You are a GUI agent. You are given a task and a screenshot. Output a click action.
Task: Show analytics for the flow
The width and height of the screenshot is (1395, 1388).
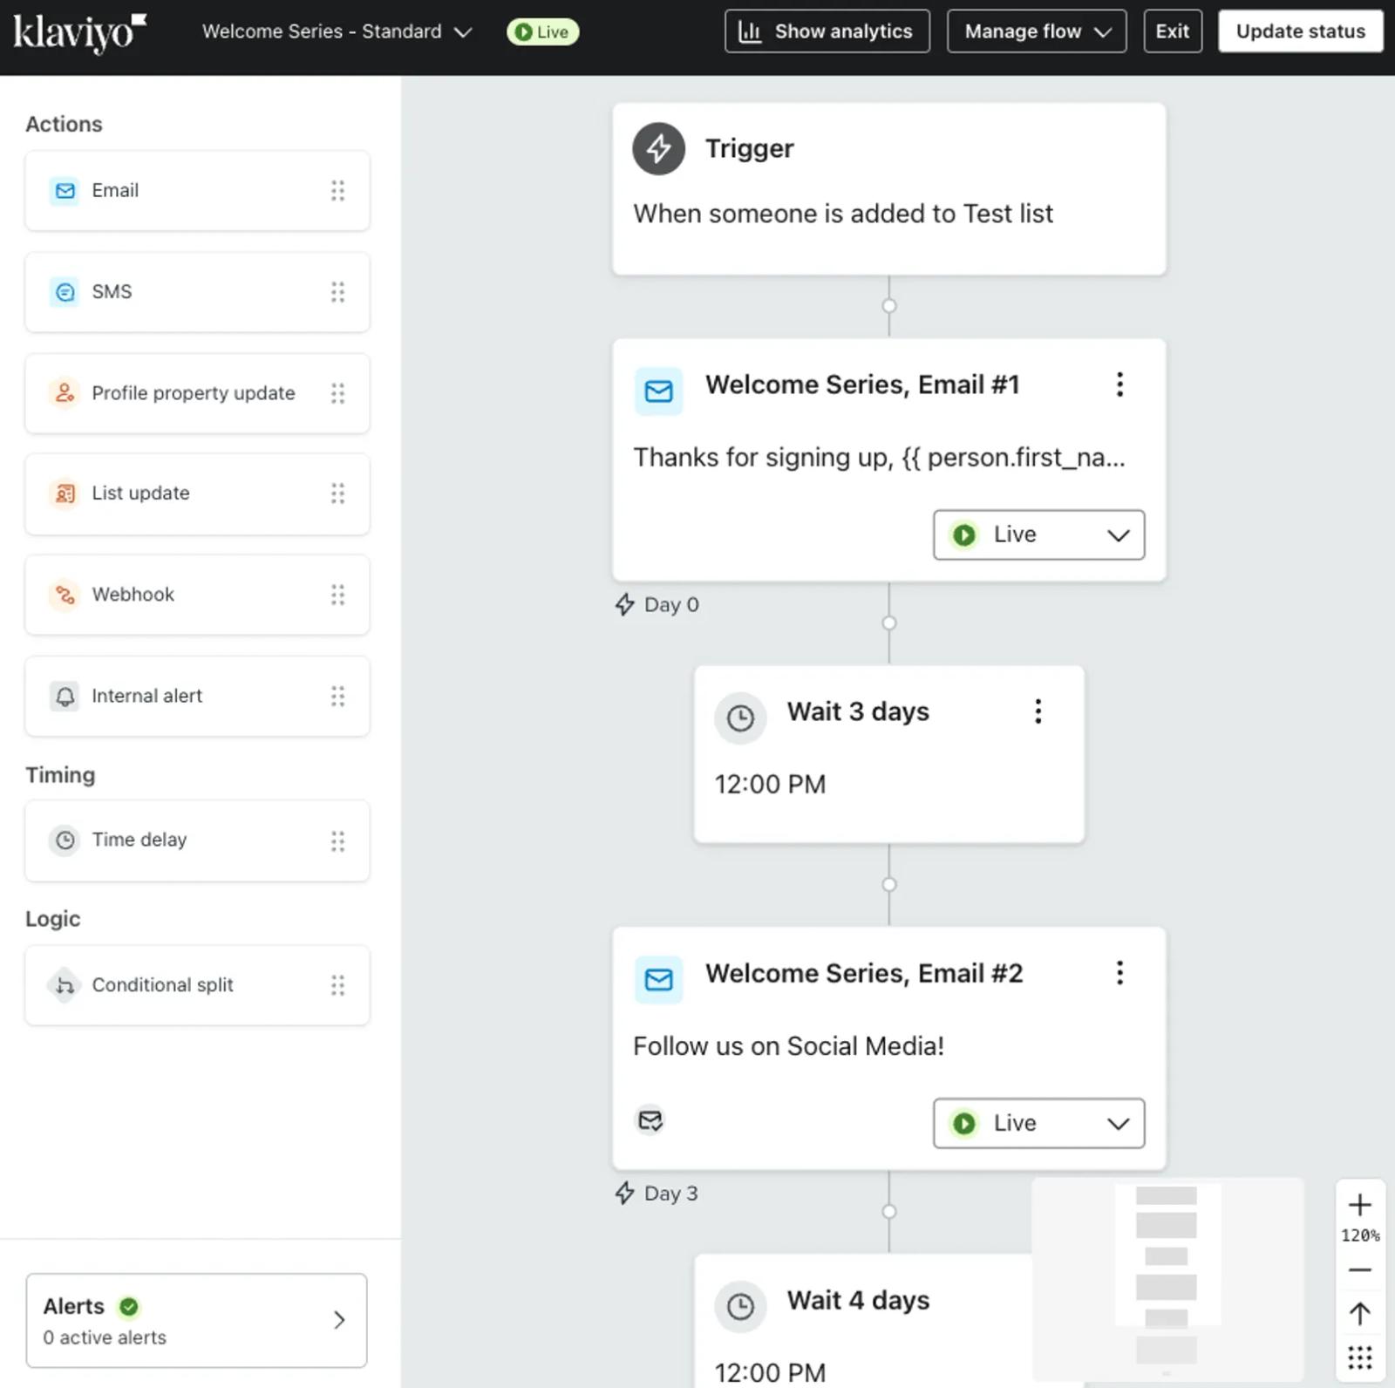[827, 31]
